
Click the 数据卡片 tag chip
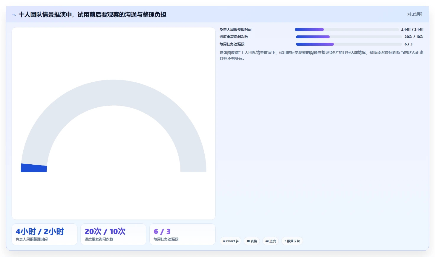292,241
